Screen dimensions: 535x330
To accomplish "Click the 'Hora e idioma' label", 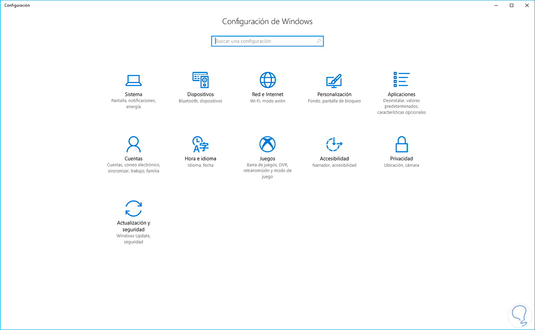I will [x=201, y=159].
